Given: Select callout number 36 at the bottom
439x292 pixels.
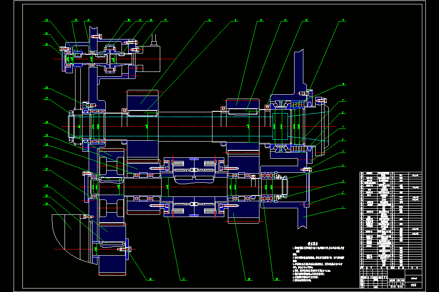Looking at the screenshot, I should [150, 279].
